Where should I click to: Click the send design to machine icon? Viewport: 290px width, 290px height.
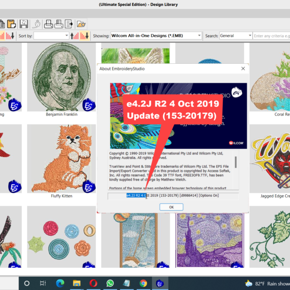(x=37, y=23)
